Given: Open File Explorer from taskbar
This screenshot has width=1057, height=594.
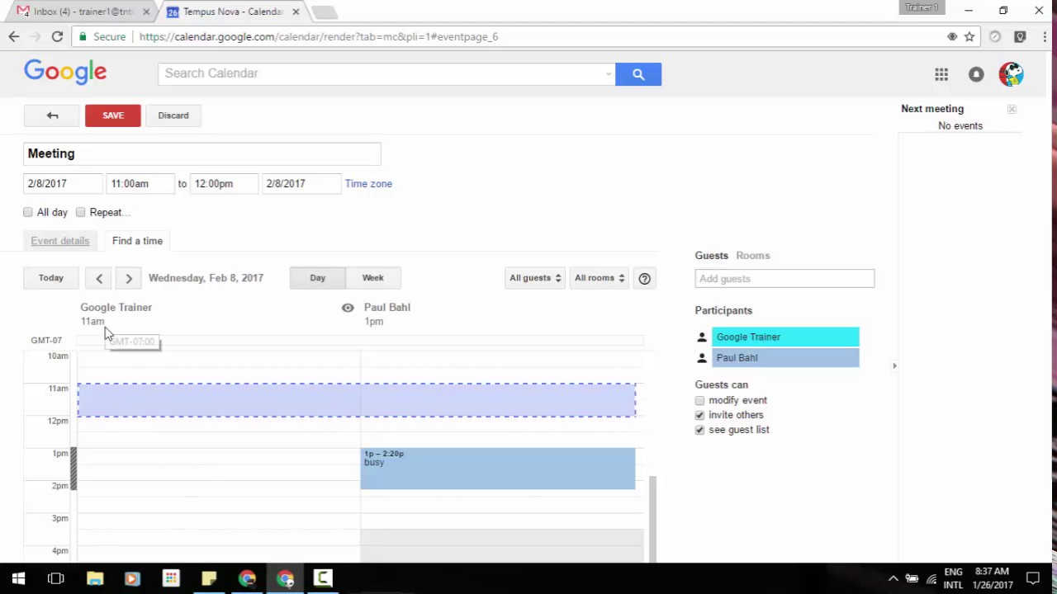Looking at the screenshot, I should [94, 578].
